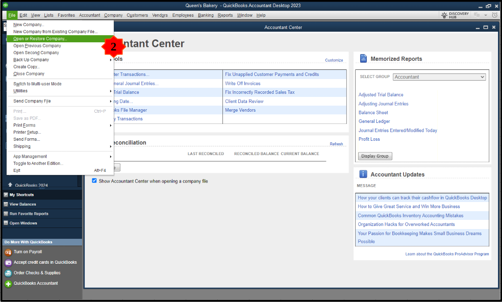Open the Banking menu
The width and height of the screenshot is (502, 302).
point(206,15)
